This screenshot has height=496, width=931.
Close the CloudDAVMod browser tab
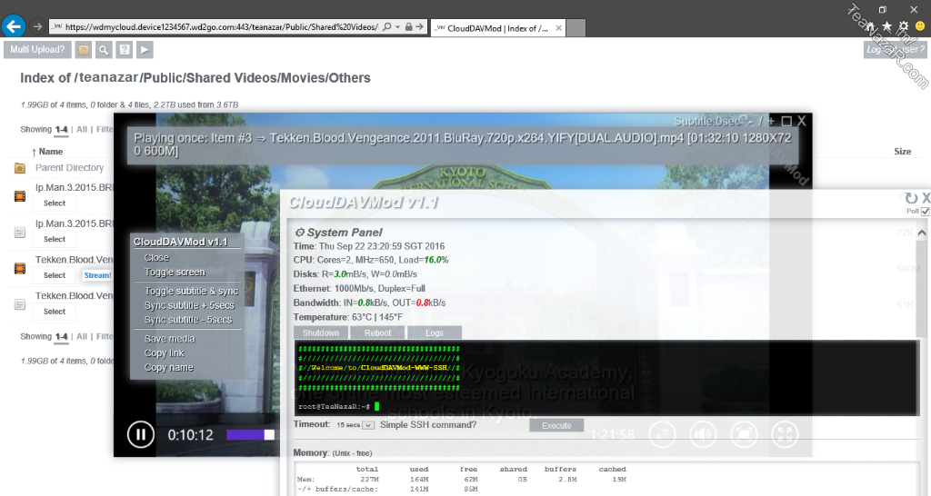558,28
